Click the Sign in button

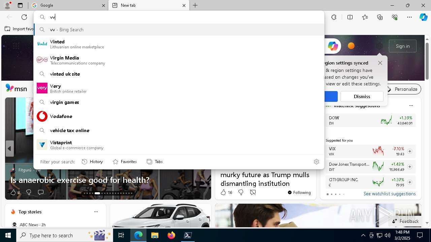[x=403, y=46]
